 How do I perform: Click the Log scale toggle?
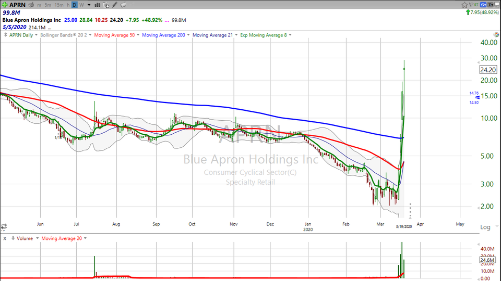[485, 227]
